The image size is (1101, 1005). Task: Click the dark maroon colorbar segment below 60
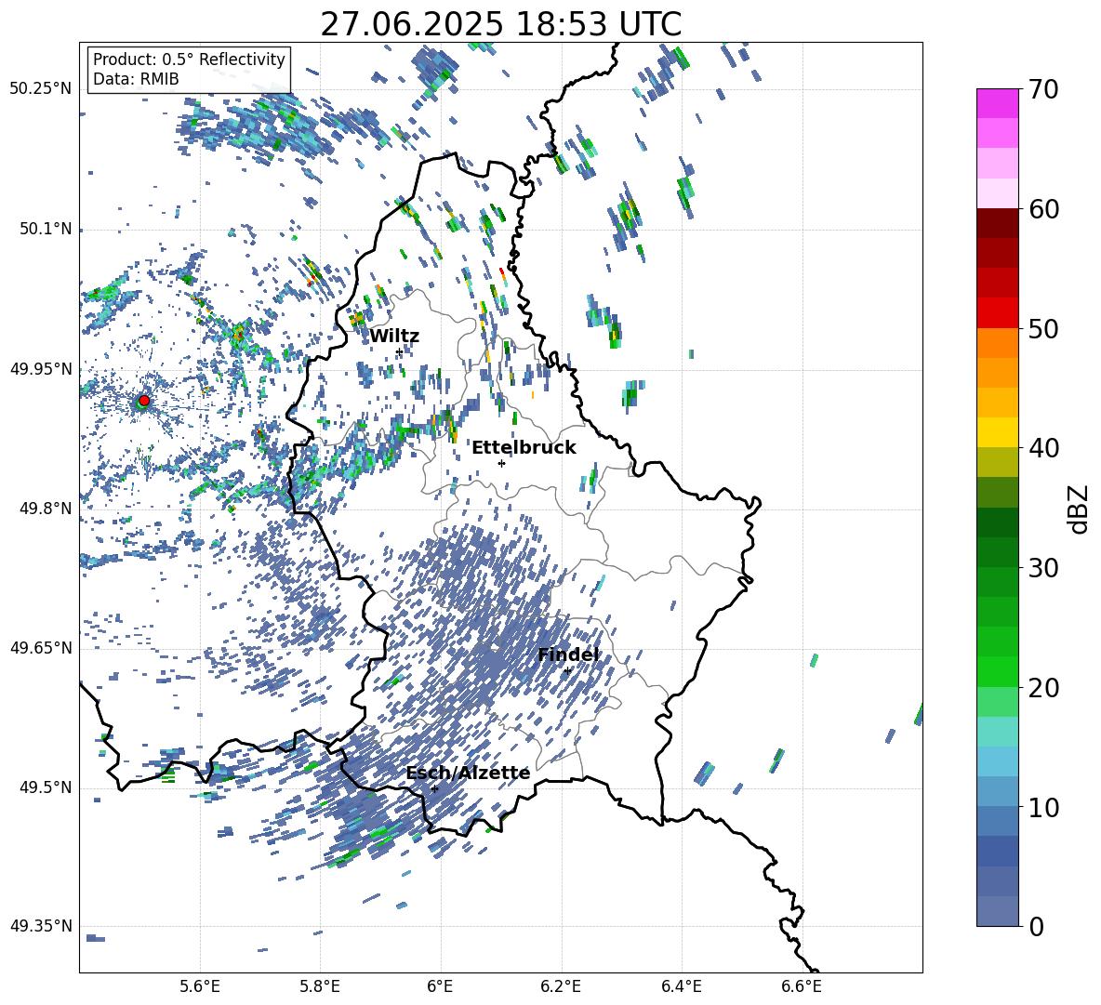point(998,223)
